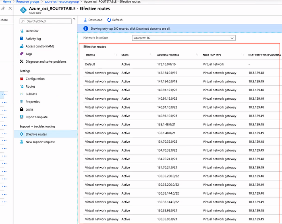Click the New support request icon
282x224 pixels.
click(22, 142)
